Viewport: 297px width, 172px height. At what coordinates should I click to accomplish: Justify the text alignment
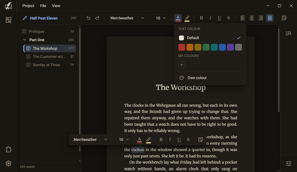click(x=270, y=18)
